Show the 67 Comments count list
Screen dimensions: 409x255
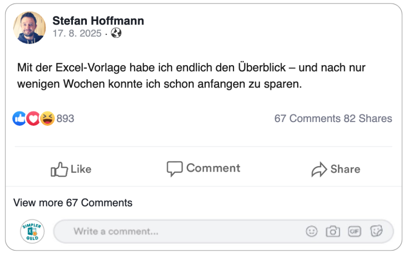(x=307, y=119)
